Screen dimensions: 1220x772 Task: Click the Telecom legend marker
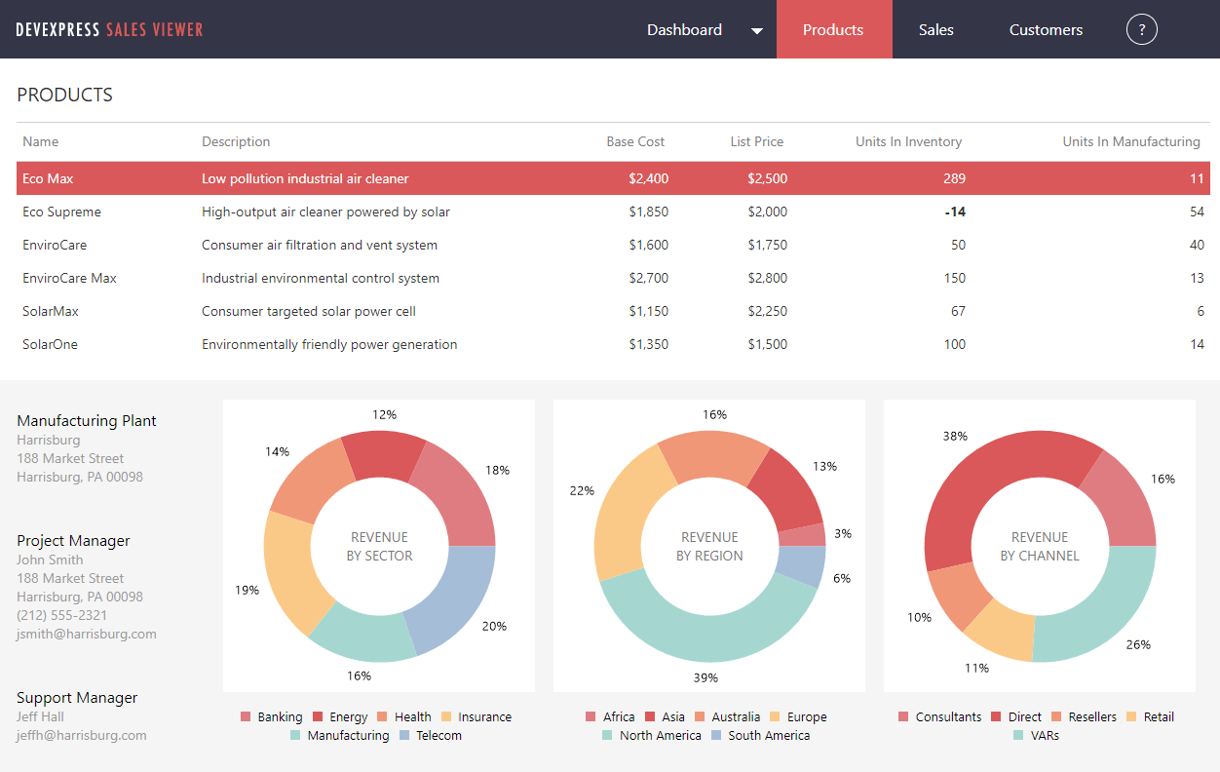404,735
